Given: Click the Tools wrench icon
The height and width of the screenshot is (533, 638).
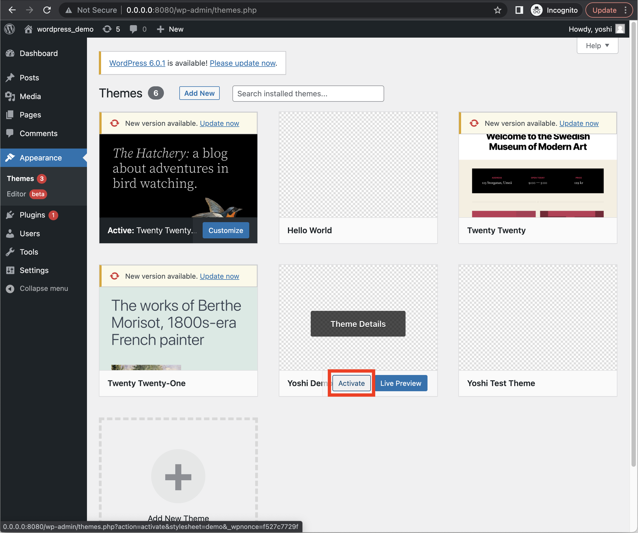Looking at the screenshot, I should (10, 252).
